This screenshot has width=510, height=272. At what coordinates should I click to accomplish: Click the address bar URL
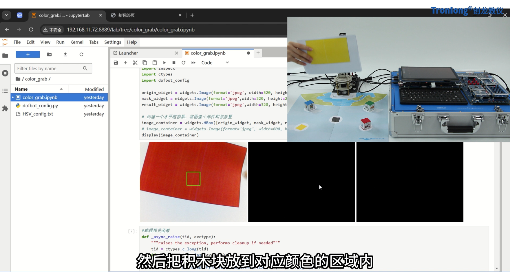point(131,30)
